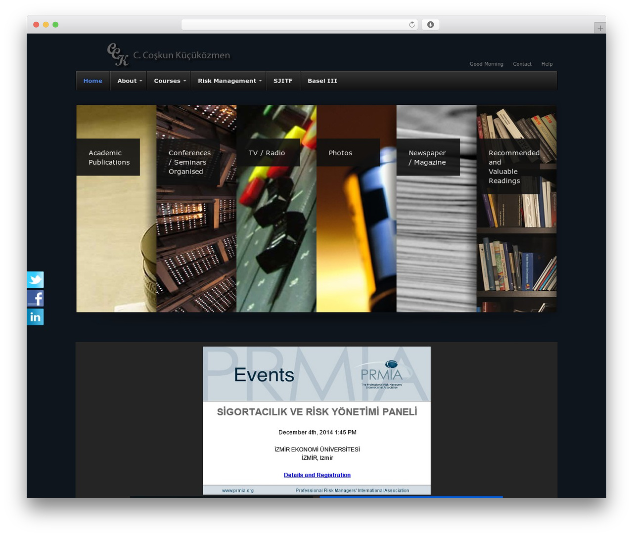Click the December 4th, 2014 event date

pyautogui.click(x=317, y=433)
